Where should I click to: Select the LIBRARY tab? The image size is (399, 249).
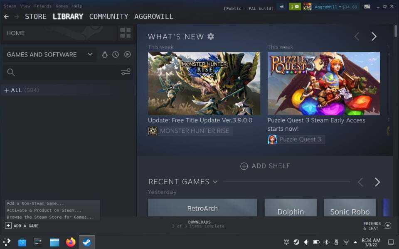tap(68, 17)
